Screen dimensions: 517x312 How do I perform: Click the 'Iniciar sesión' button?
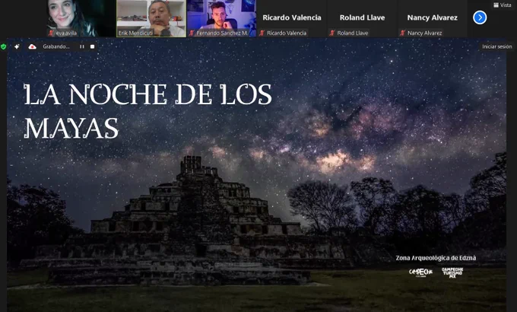point(497,46)
